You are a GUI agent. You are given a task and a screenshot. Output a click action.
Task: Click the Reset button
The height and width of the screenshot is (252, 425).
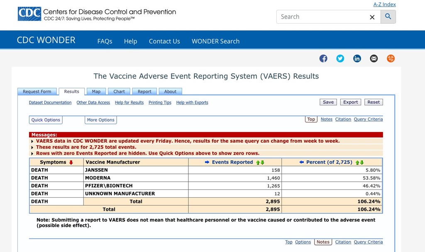[x=374, y=102]
